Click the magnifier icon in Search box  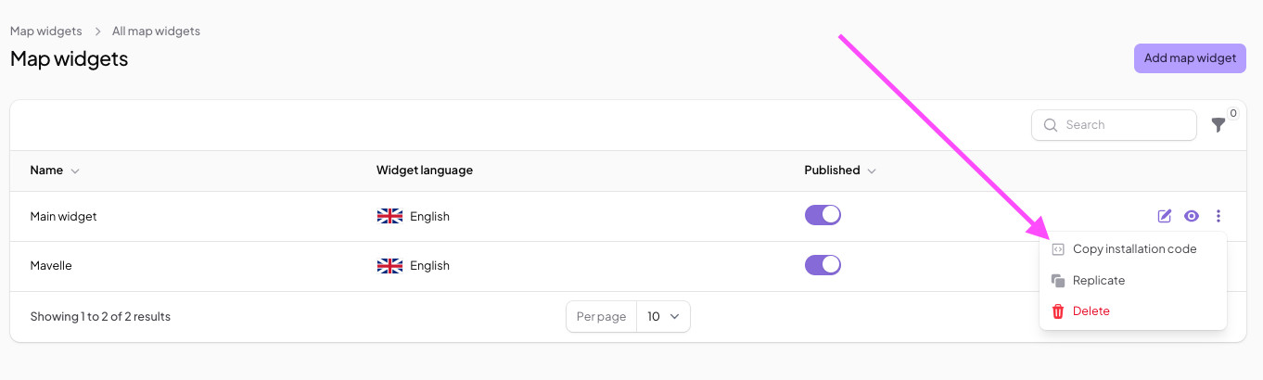pos(1051,125)
